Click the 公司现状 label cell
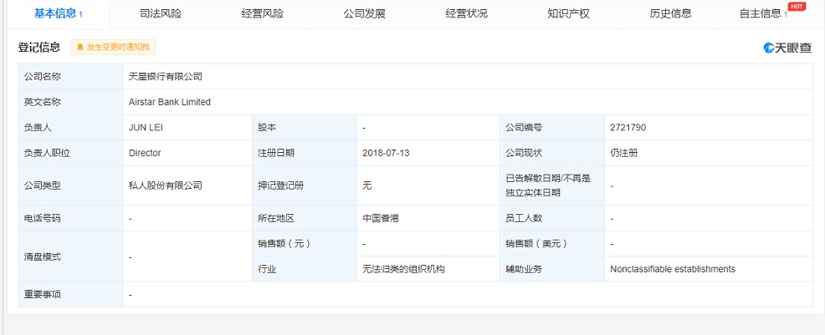 (552, 154)
